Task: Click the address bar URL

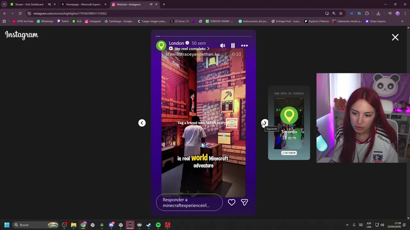Action: [70, 13]
